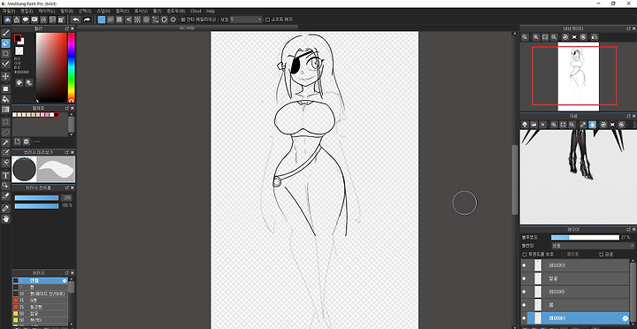This screenshot has height=329, width=637.
Task: Click the rainbow hue slider bar
Action: [71, 67]
